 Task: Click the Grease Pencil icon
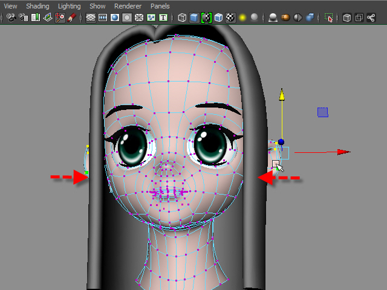click(72, 18)
